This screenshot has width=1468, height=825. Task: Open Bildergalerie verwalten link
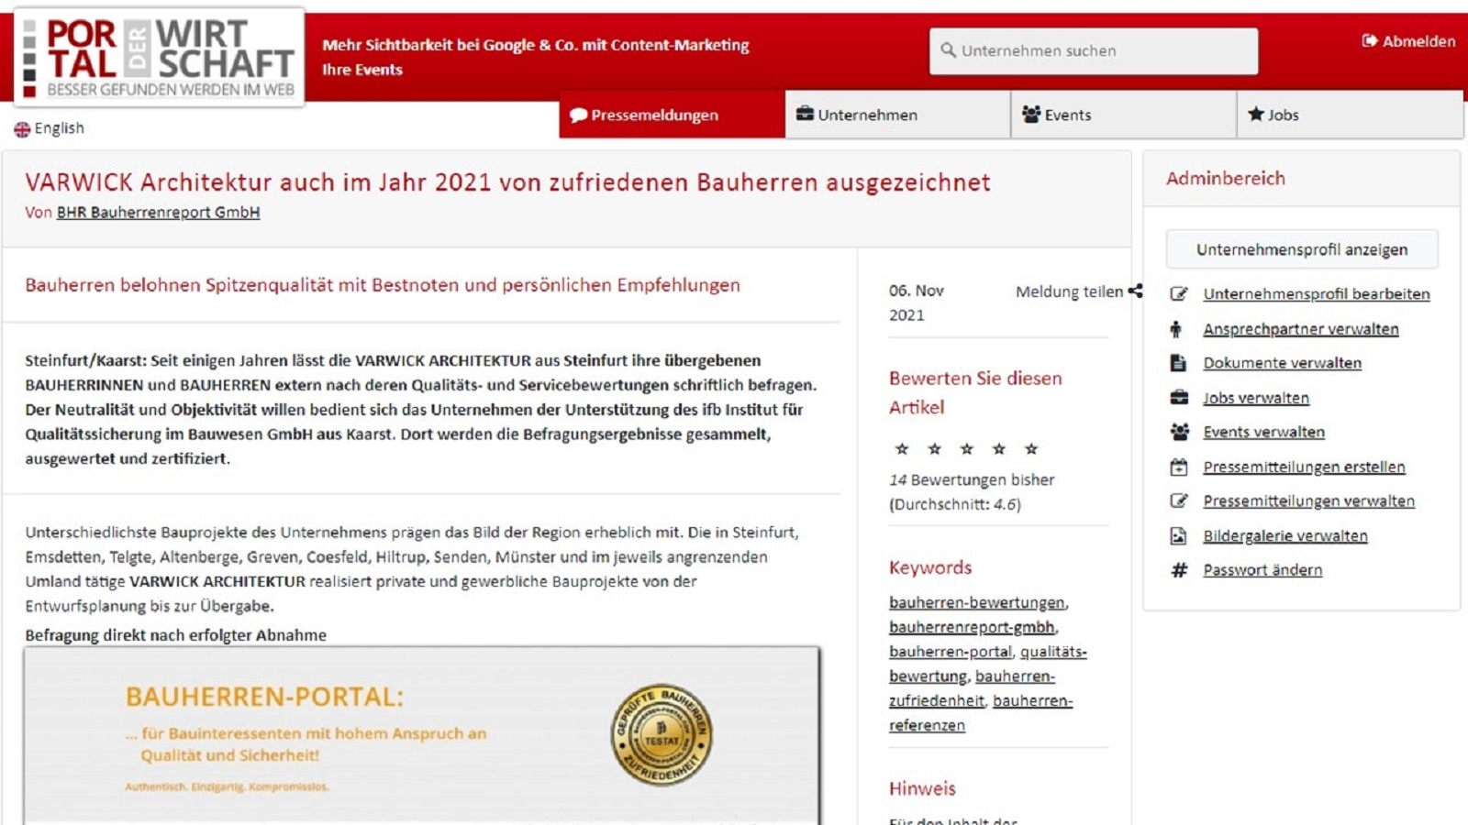click(x=1285, y=535)
